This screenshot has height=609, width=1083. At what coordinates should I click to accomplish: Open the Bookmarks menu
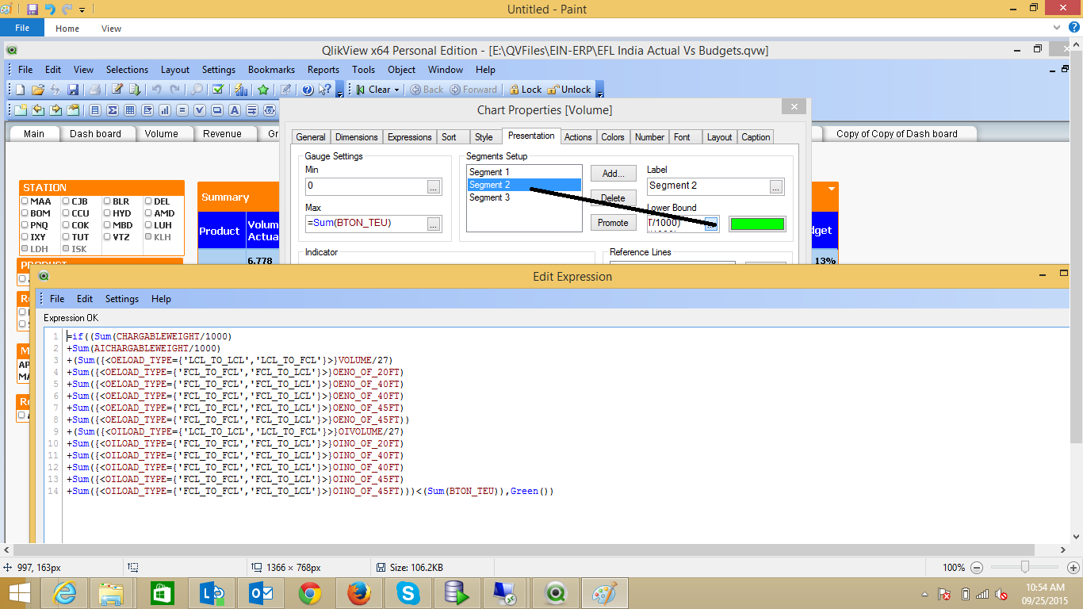click(271, 70)
